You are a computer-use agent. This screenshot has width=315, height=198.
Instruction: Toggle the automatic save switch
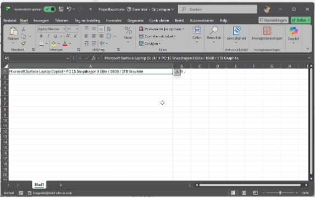(x=49, y=9)
